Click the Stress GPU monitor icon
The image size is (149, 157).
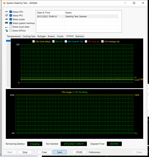pos(7,31)
